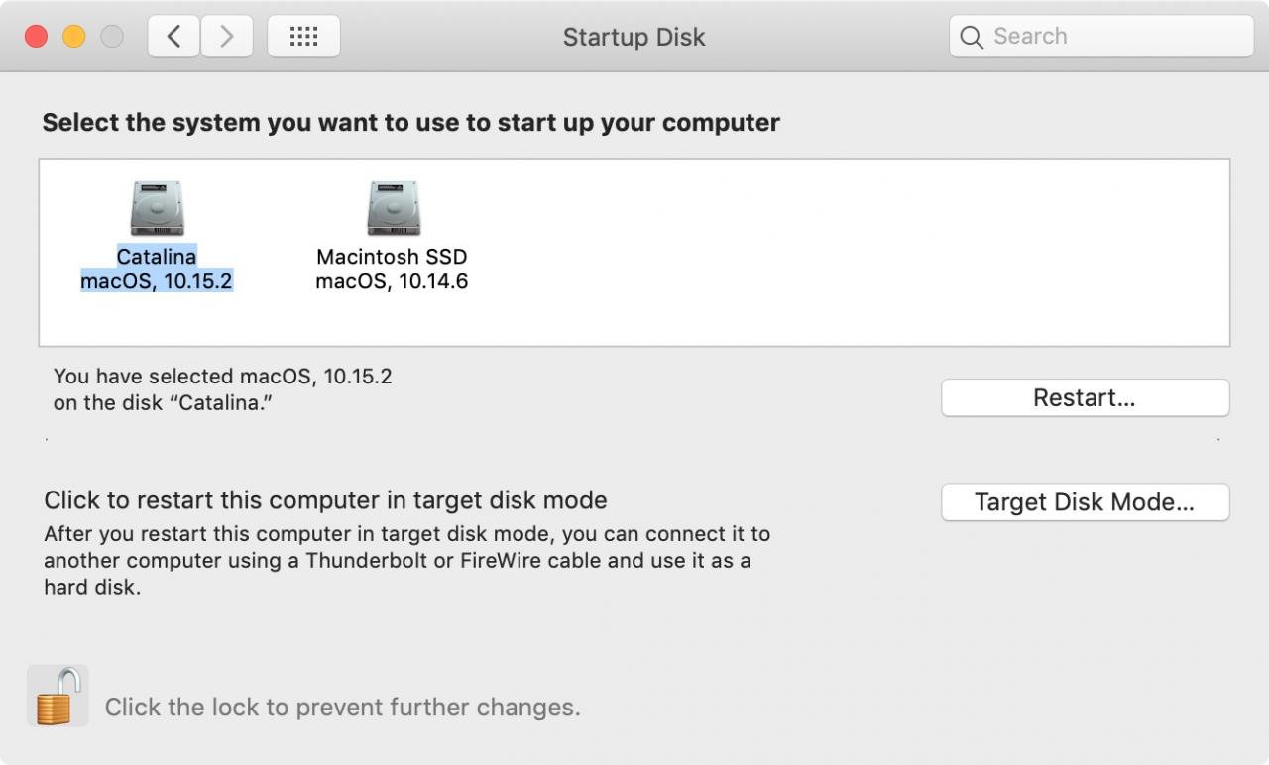1269x765 pixels.
Task: Select the Catalina startup disk icon
Action: click(x=157, y=208)
